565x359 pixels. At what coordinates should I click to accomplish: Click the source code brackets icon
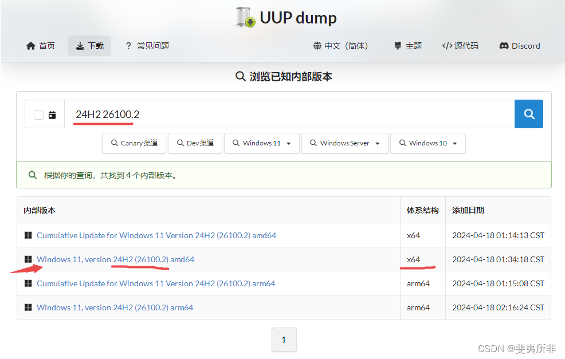coord(447,46)
